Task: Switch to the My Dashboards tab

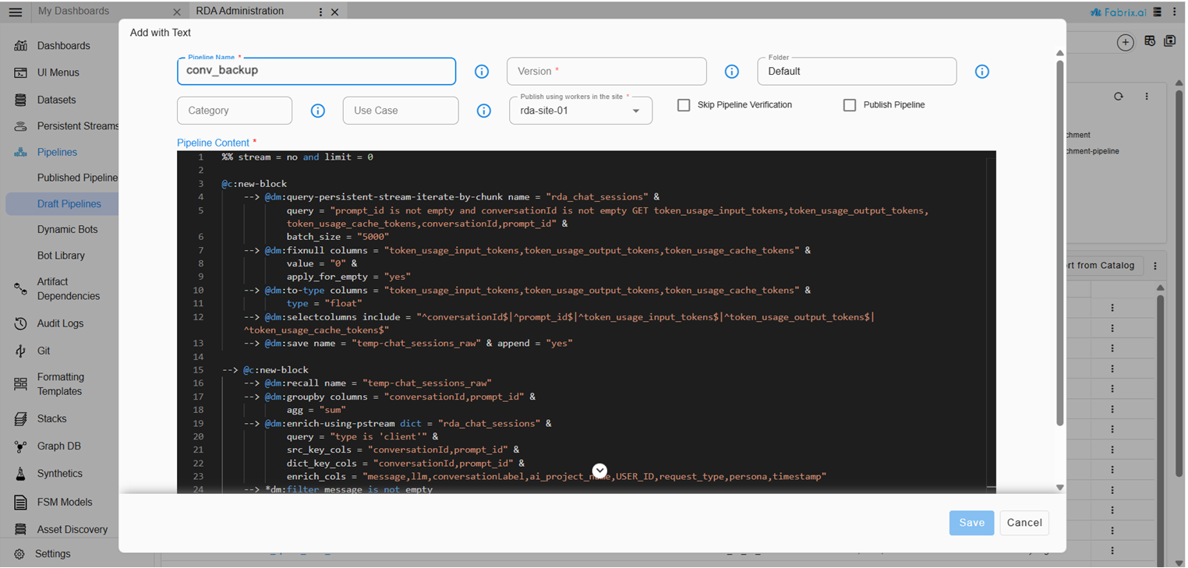Action: pos(73,11)
